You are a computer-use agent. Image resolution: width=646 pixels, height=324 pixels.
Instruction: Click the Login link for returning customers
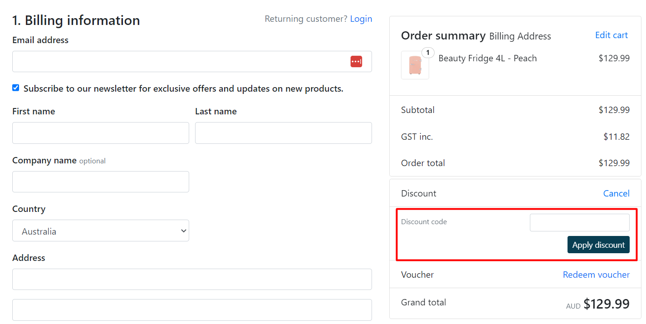click(361, 19)
